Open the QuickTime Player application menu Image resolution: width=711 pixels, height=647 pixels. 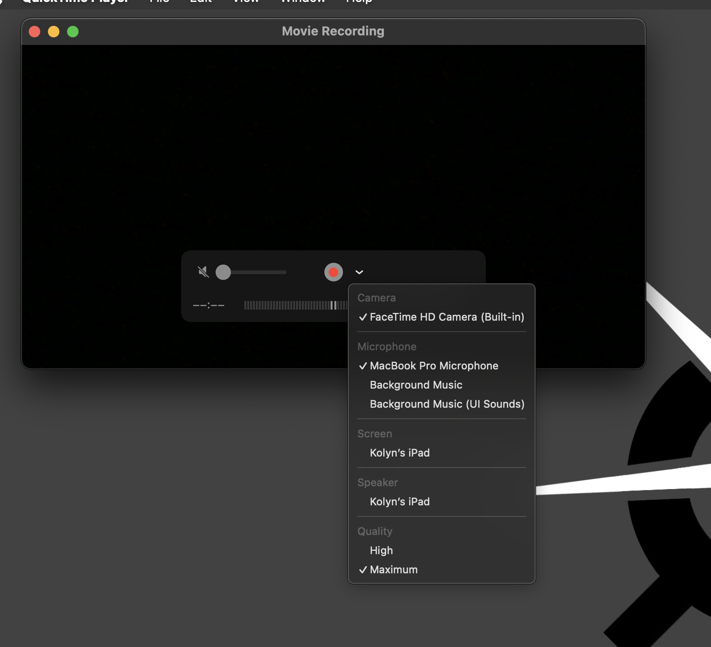pos(76,2)
